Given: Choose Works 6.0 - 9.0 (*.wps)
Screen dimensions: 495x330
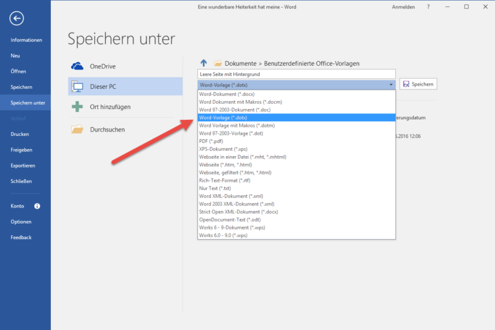Looking at the screenshot, I should coord(296,235).
